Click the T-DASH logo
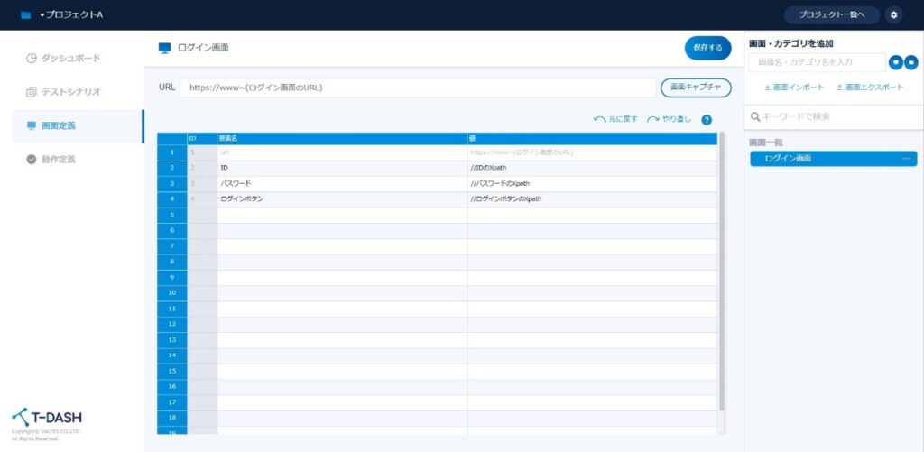The width and height of the screenshot is (924, 452). 47,417
